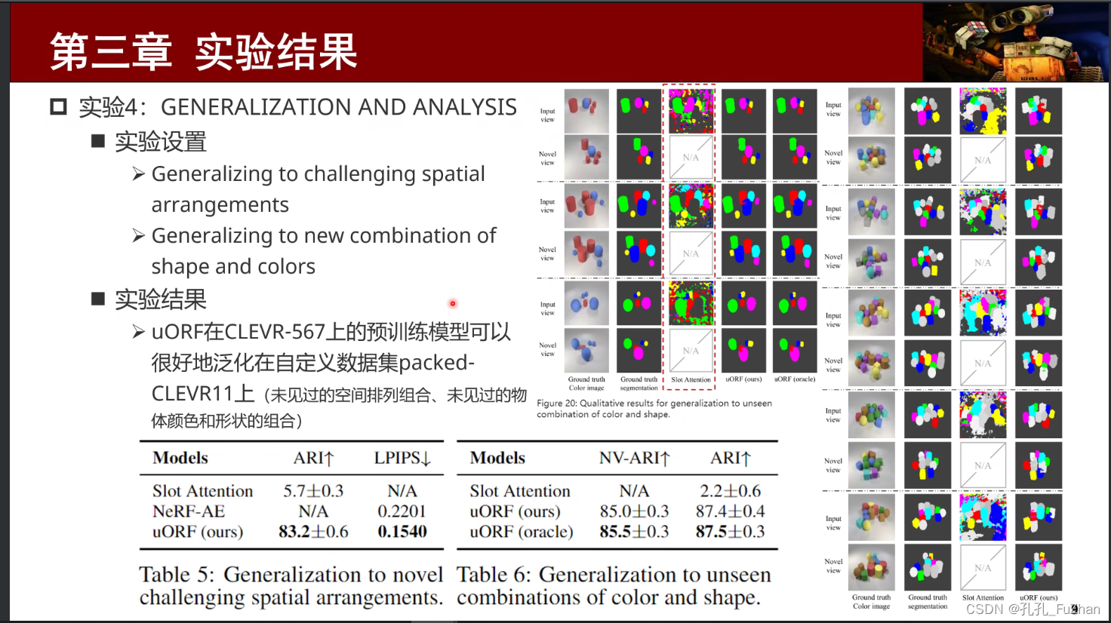This screenshot has height=623, width=1111.
Task: Select "Generalizing to new combination of shape and colors"
Action: pos(324,251)
